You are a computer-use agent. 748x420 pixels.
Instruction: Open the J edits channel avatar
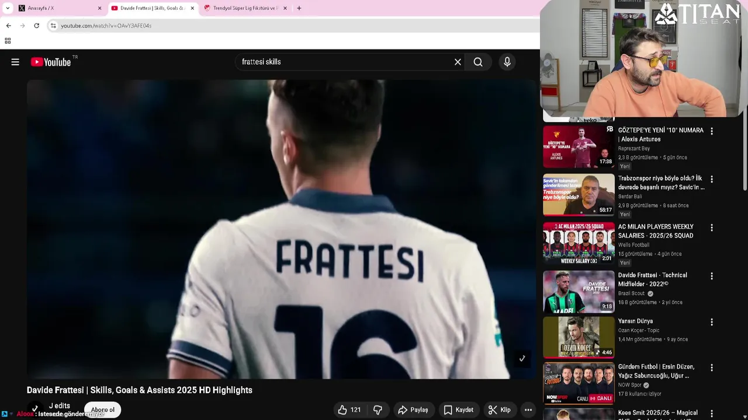(x=35, y=409)
